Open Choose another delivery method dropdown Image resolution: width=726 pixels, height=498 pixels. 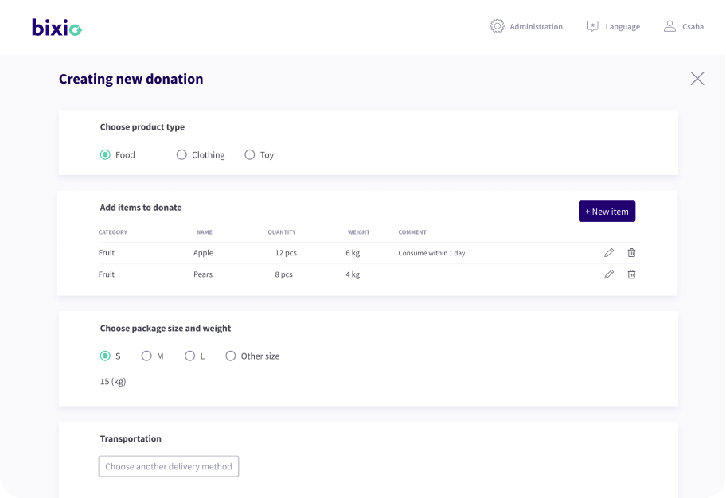click(169, 466)
